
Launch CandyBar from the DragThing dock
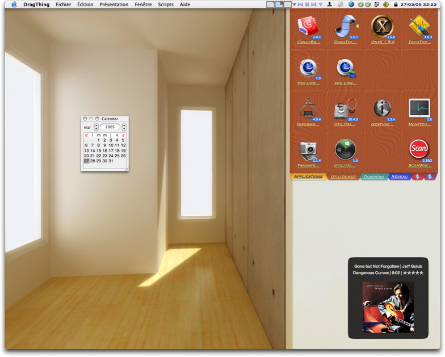(x=308, y=27)
